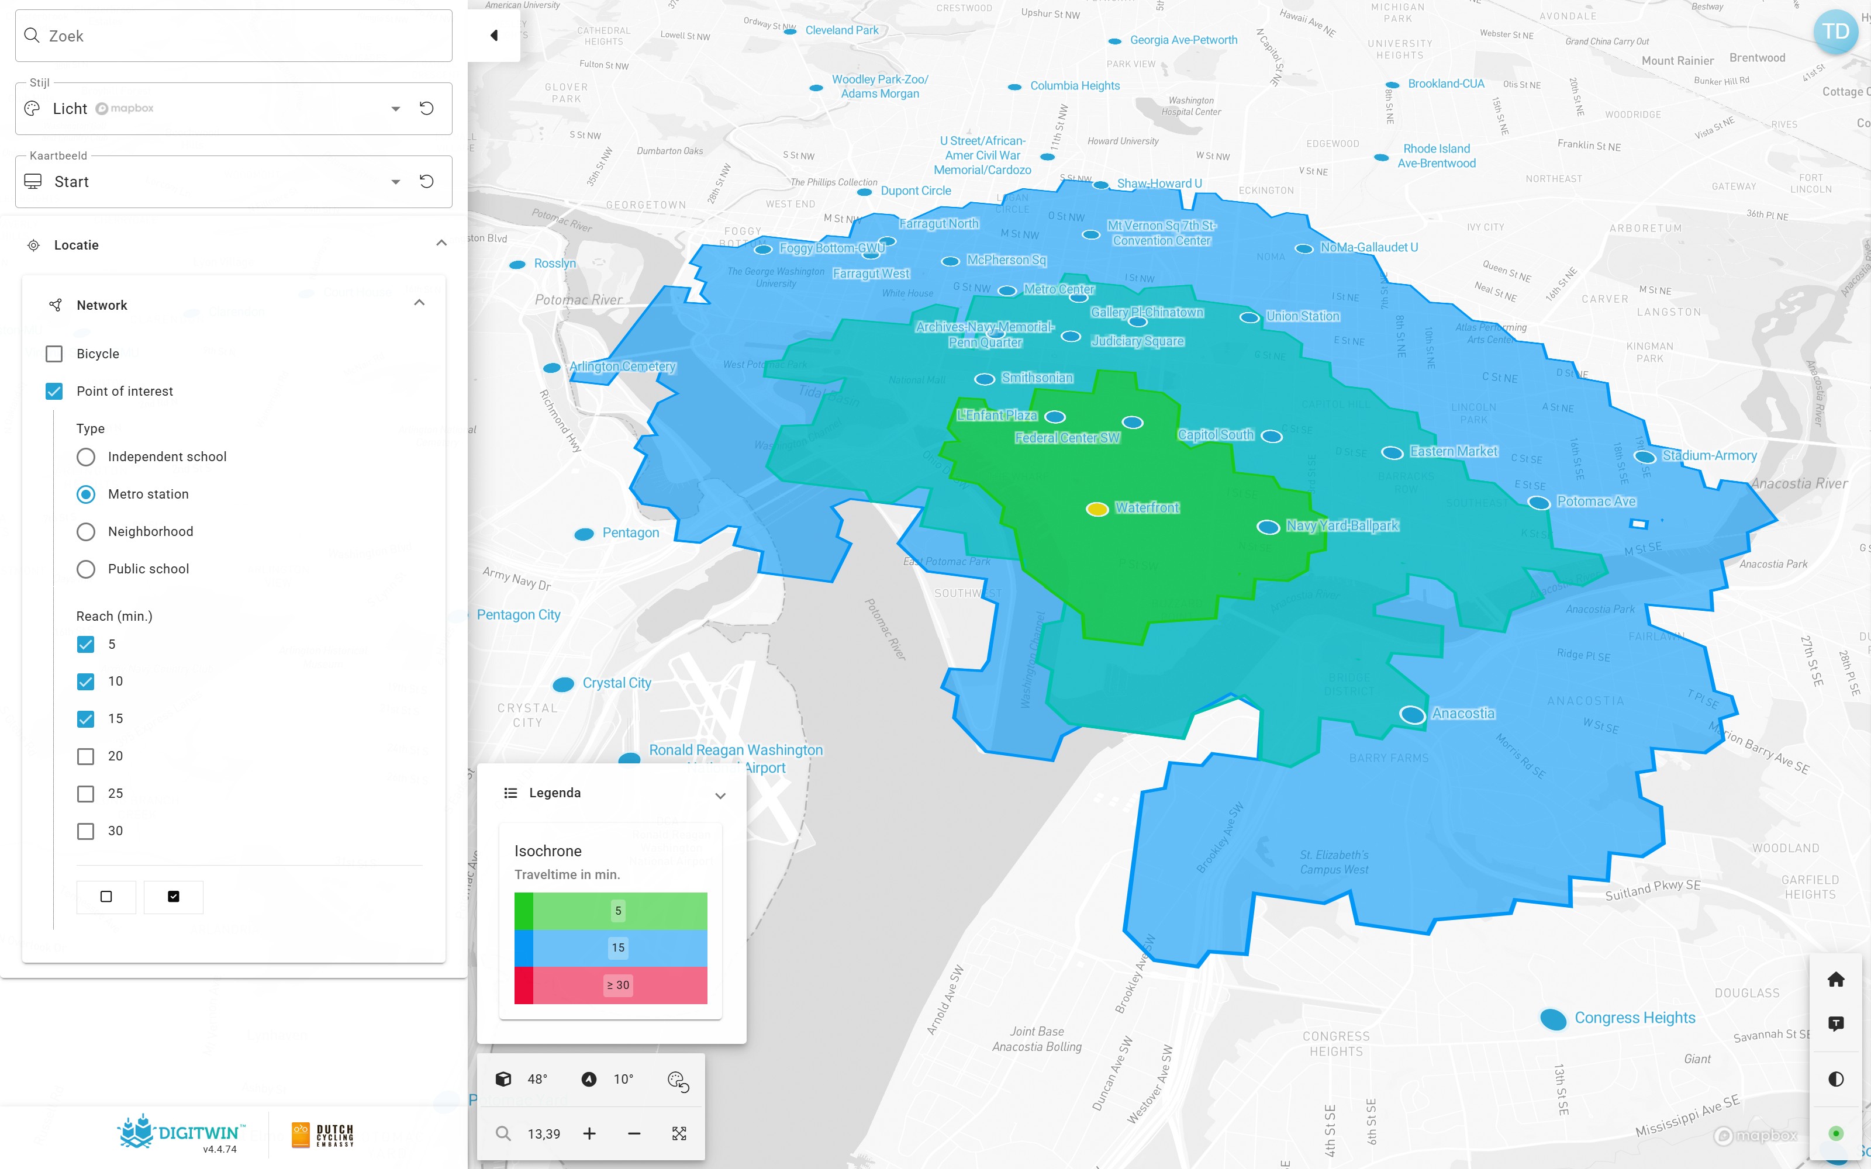The height and width of the screenshot is (1169, 1871).
Task: Collapse the Legenda panel
Action: 720,796
